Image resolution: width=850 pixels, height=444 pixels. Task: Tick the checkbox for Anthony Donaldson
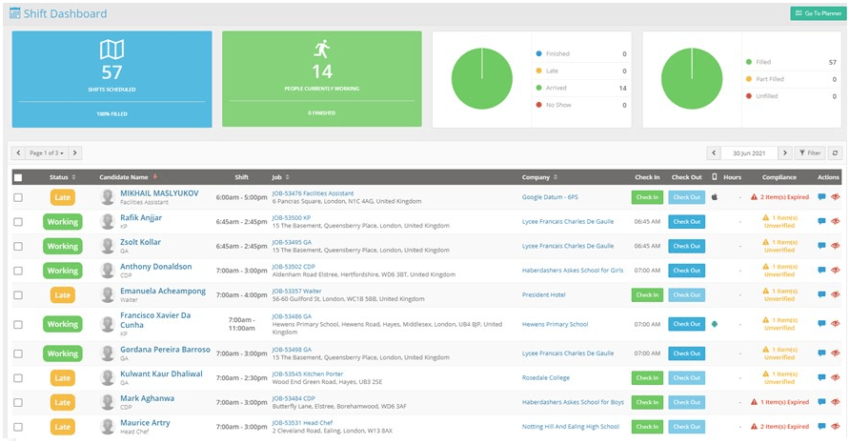pyautogui.click(x=18, y=271)
